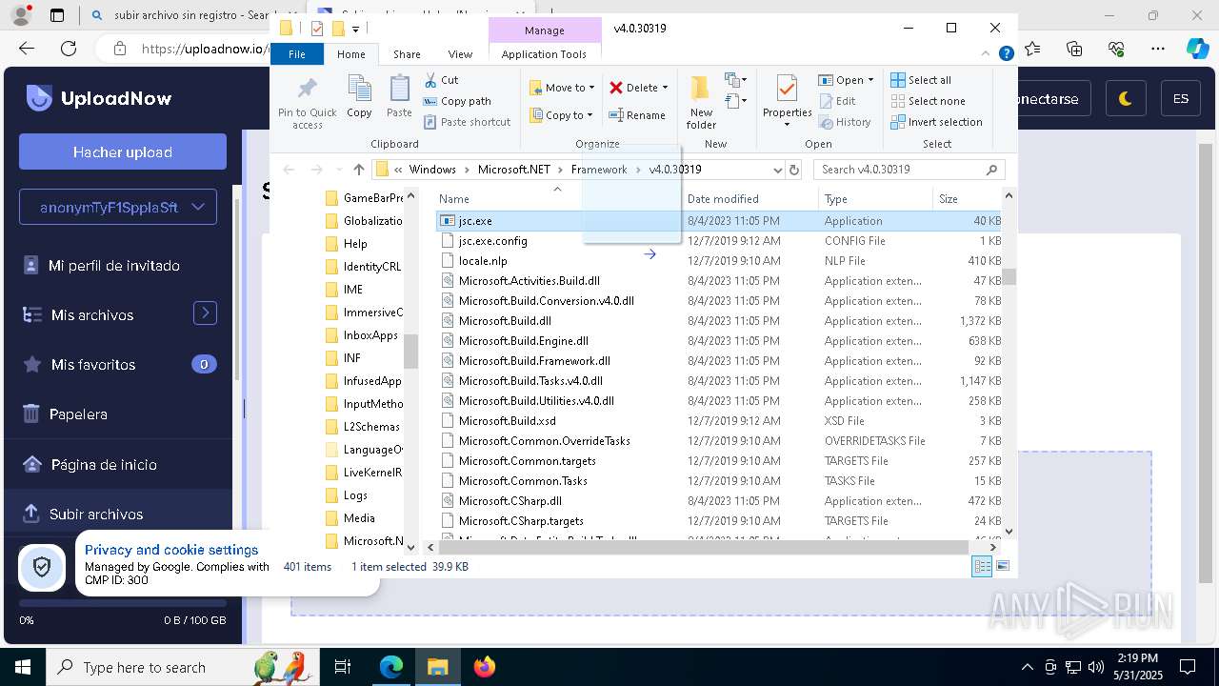Open Copy to dropdown

[x=561, y=115]
